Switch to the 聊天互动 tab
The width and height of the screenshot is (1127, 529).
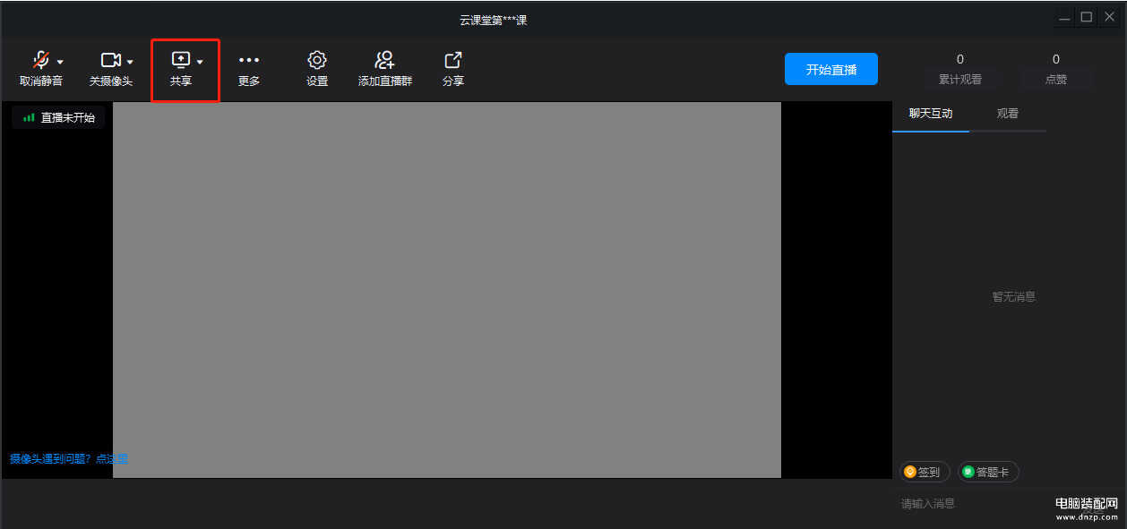coord(931,114)
